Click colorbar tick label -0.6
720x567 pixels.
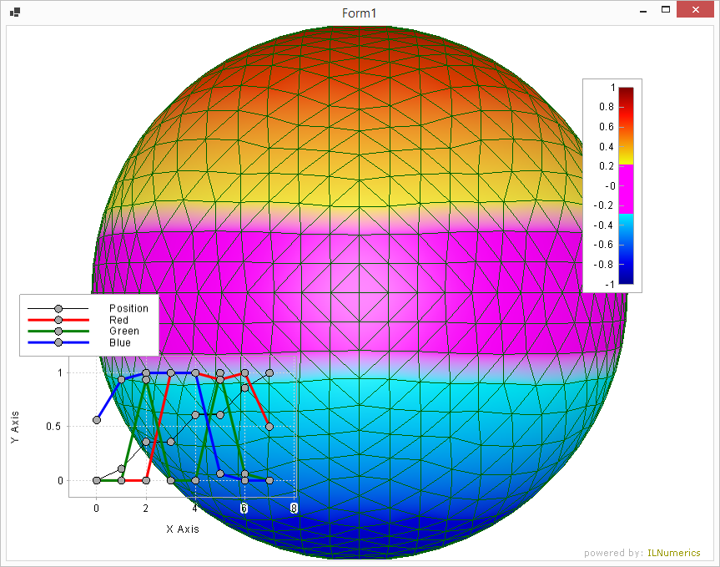(603, 245)
